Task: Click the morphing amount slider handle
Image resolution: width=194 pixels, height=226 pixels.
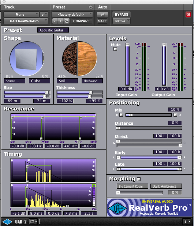Action: point(118,192)
